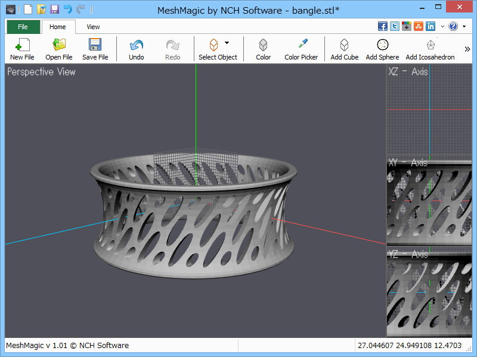Undo the last mesh edit
The height and width of the screenshot is (357, 477).
point(136,49)
